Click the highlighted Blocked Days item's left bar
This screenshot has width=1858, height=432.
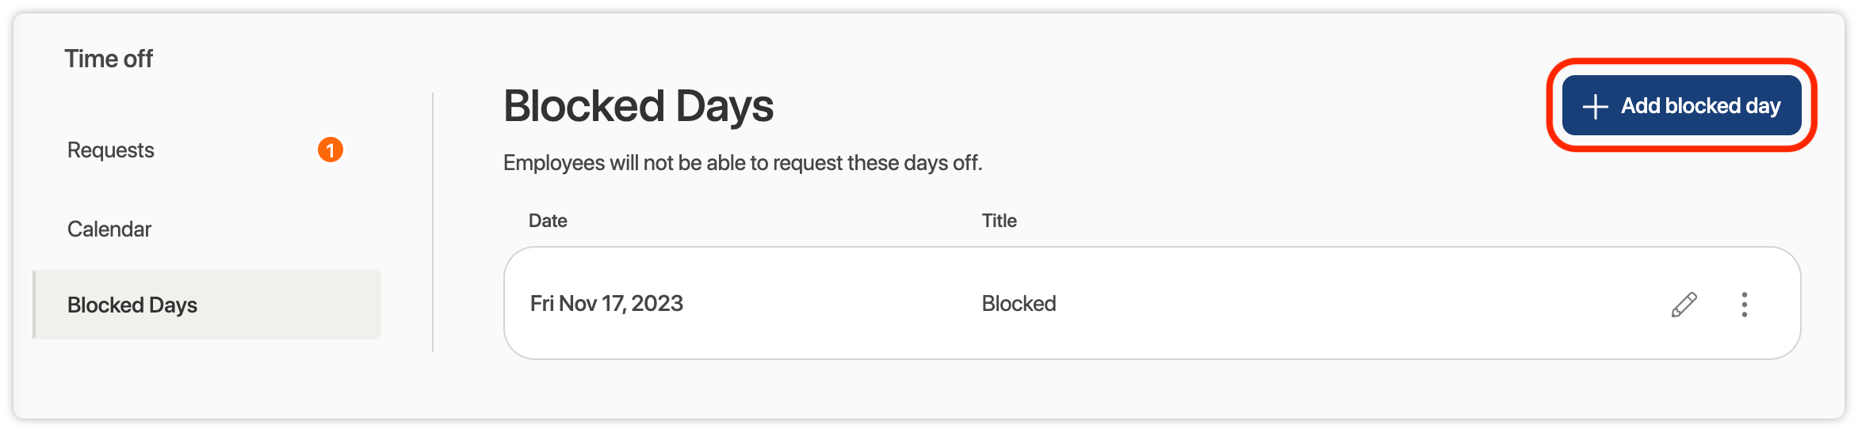click(34, 305)
